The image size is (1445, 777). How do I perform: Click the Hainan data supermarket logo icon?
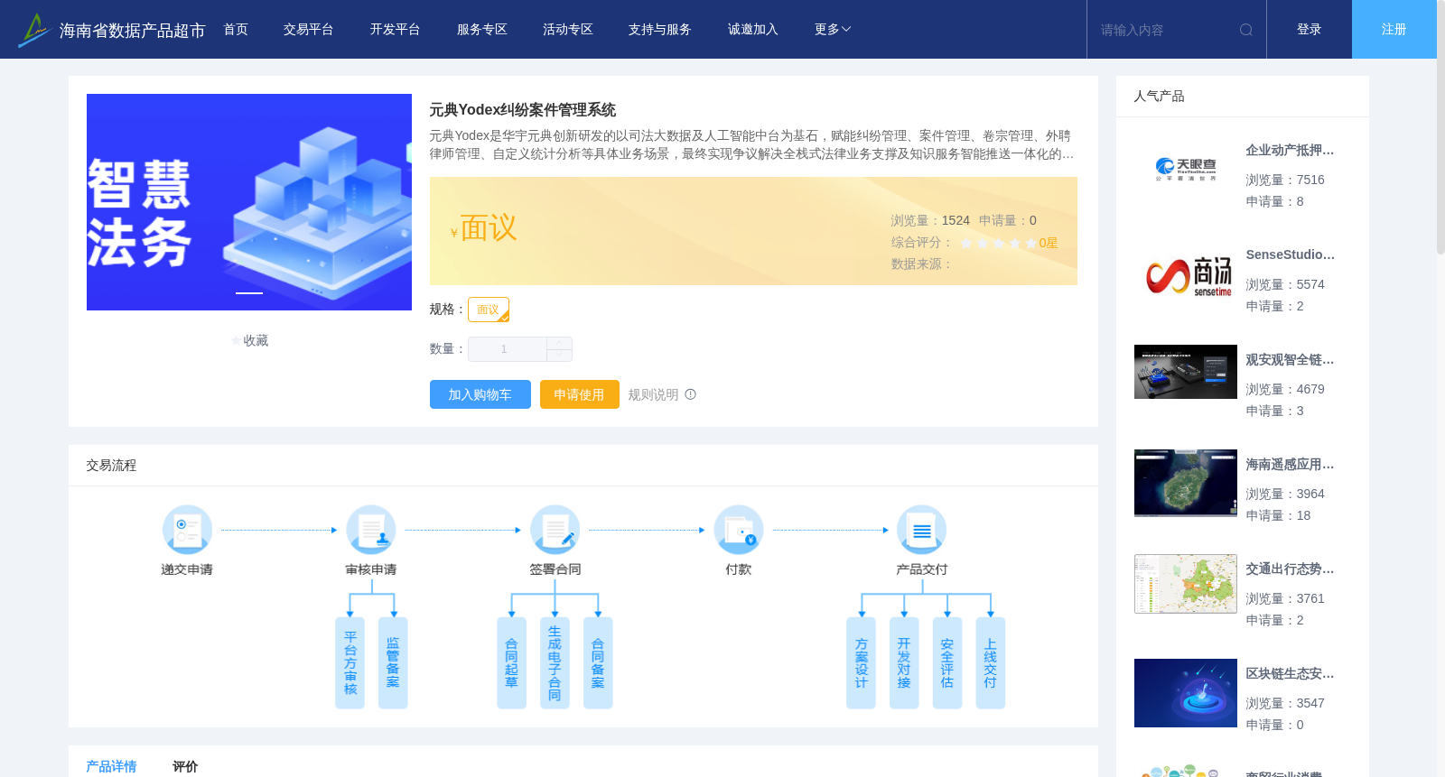pyautogui.click(x=34, y=30)
